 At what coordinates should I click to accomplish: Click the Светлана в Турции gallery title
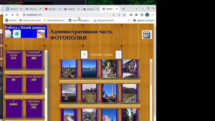[x=101, y=54]
